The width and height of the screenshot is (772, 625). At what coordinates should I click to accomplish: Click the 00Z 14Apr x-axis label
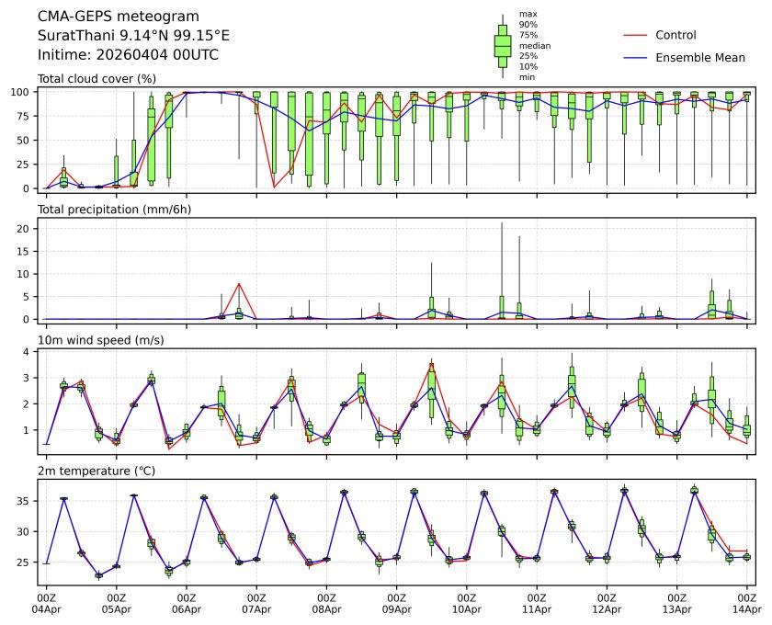pyautogui.click(x=746, y=602)
